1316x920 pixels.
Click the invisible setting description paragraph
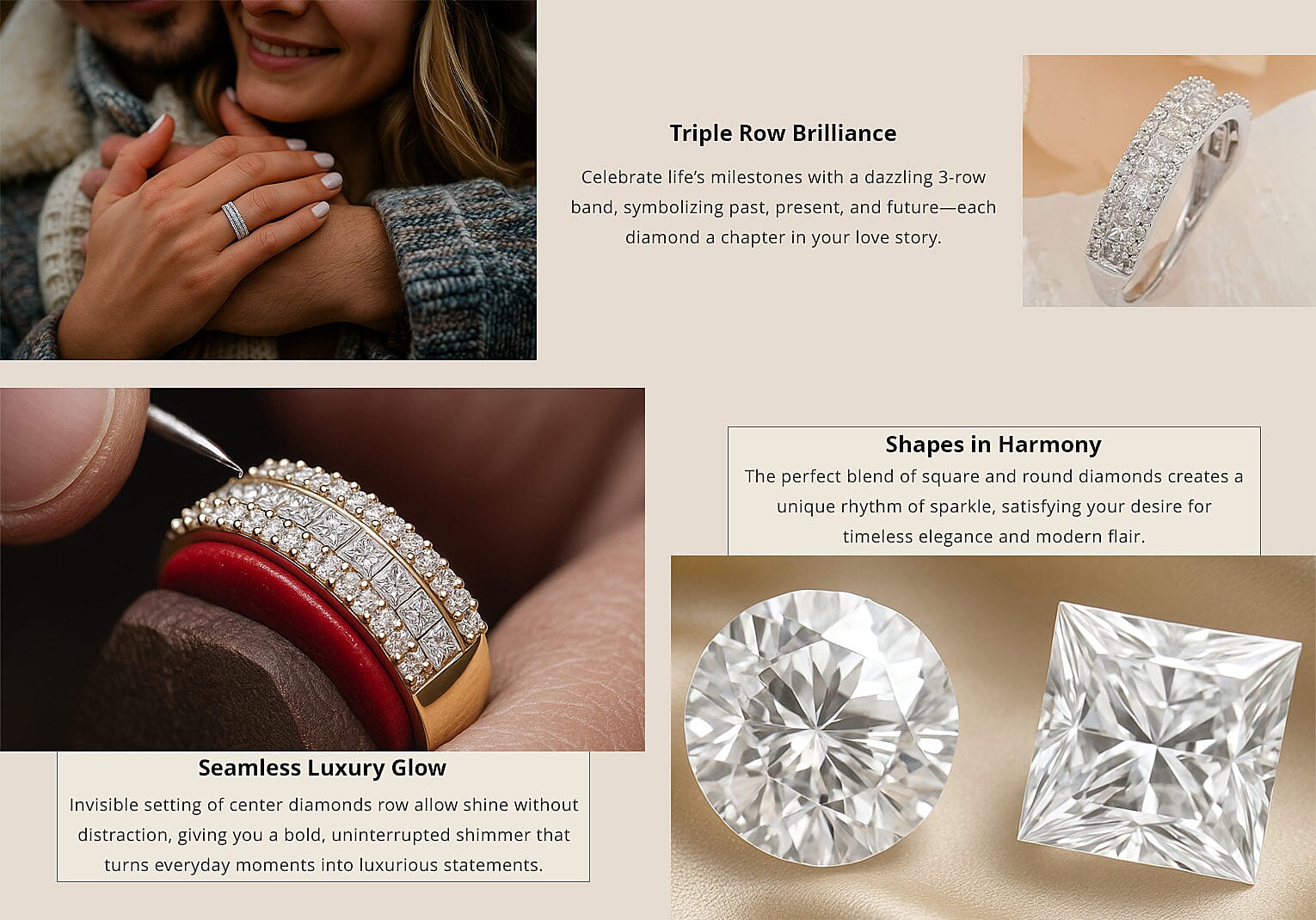[323, 835]
